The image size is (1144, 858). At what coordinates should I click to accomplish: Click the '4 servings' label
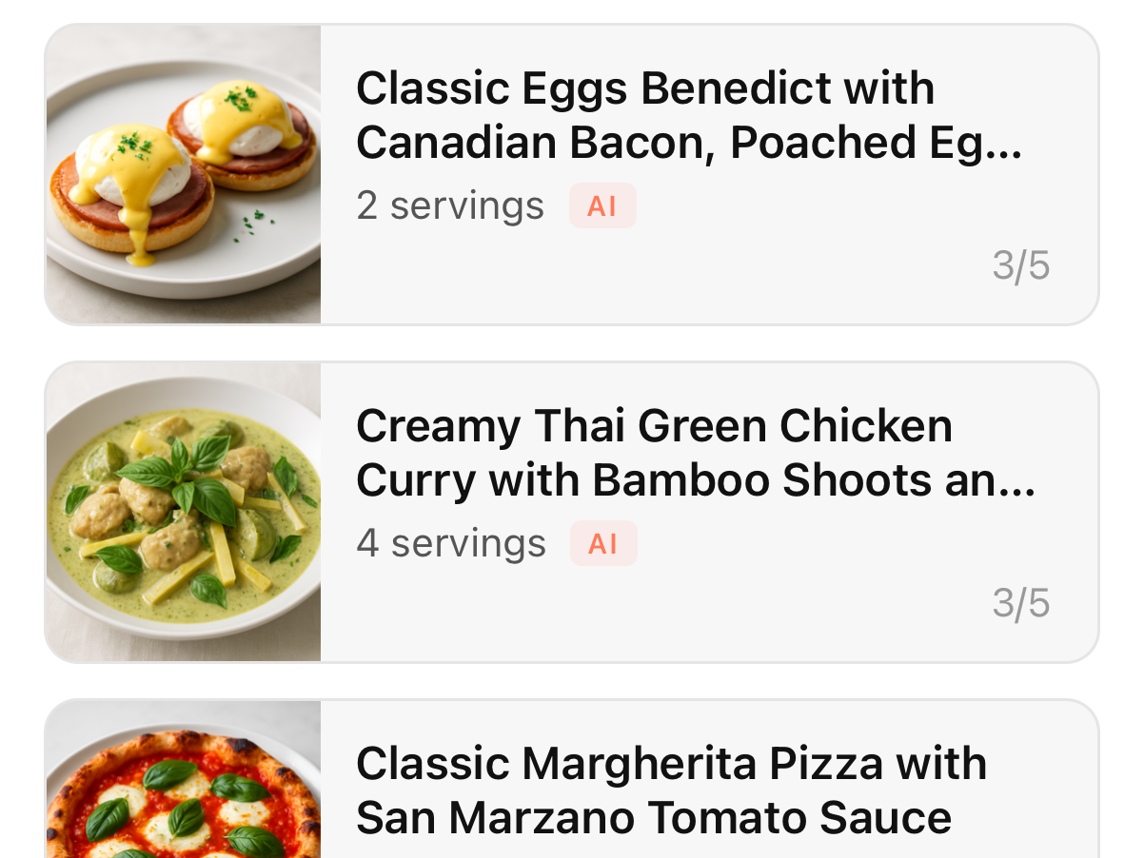pyautogui.click(x=451, y=544)
